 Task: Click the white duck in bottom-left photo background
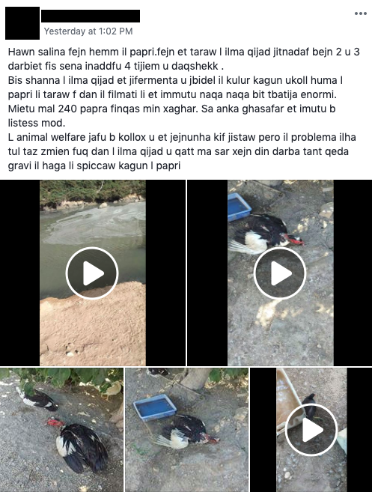pos(112,389)
